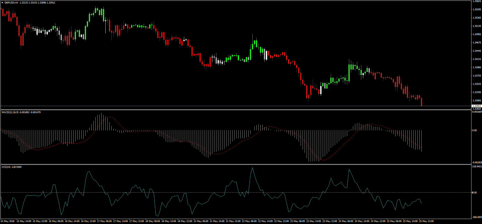Click the 21 May 06:00 time label

point(201,221)
